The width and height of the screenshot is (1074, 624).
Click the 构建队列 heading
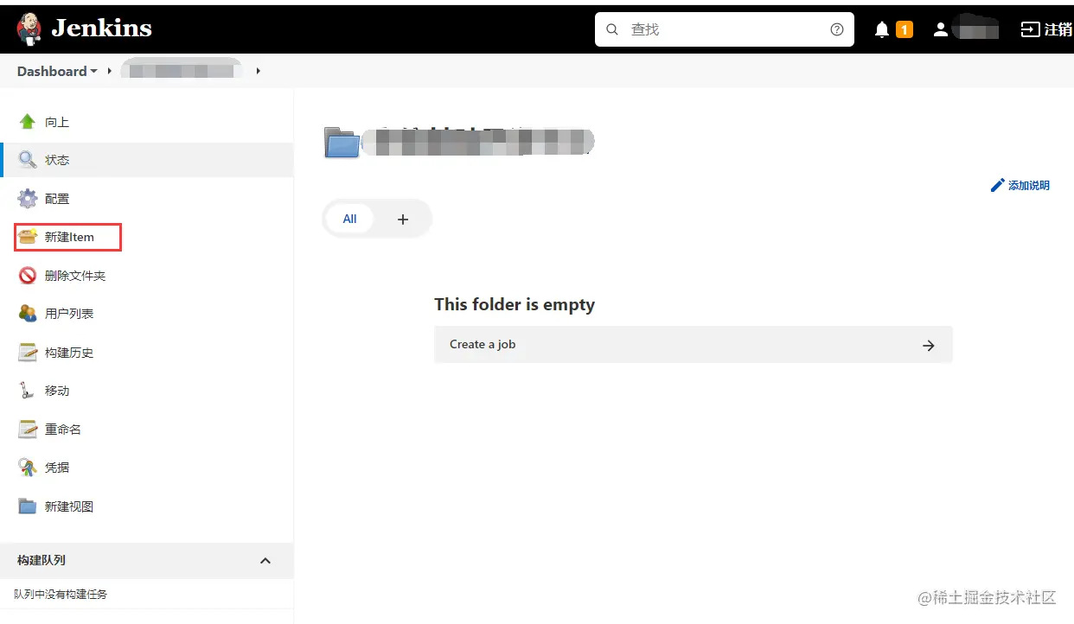42,560
